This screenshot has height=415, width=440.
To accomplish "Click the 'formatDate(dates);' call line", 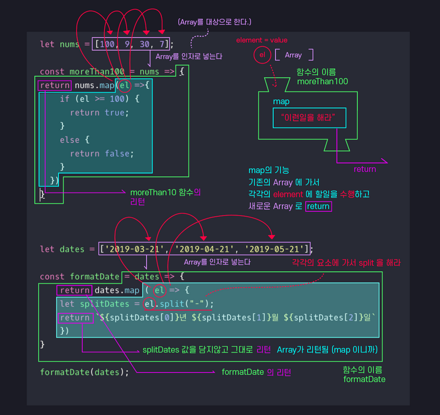I will point(84,373).
